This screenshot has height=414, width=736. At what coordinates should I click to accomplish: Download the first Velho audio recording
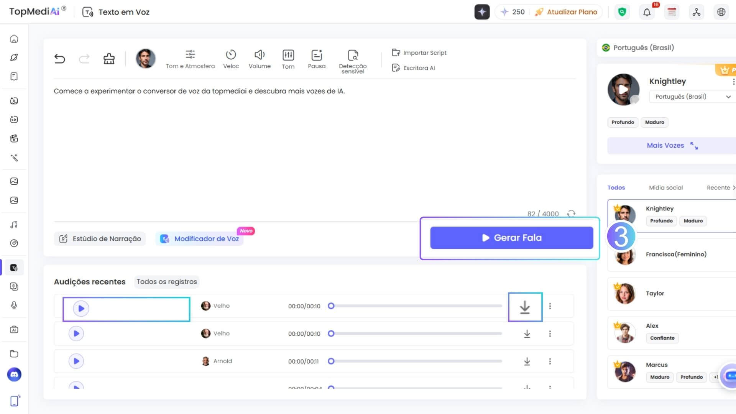tap(525, 307)
